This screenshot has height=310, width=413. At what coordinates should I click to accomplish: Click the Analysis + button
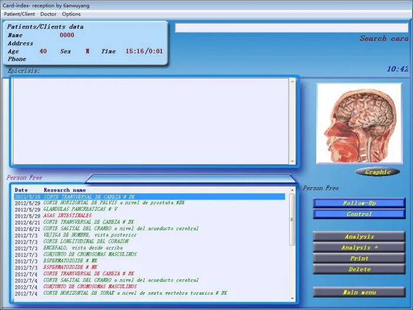359,247
